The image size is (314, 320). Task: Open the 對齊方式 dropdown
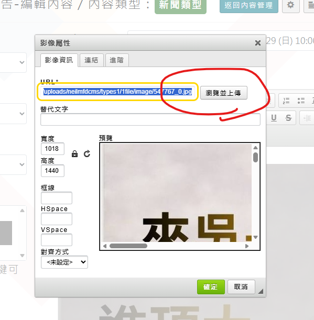coord(64,262)
